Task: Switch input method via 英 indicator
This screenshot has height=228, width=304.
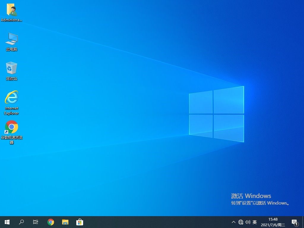Action: 255,222
